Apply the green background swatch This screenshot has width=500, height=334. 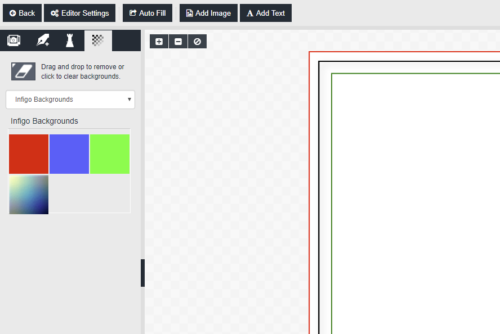point(110,154)
